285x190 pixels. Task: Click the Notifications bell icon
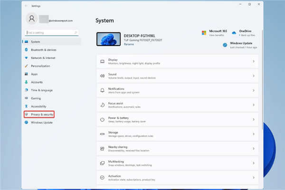pyautogui.click(x=102, y=90)
